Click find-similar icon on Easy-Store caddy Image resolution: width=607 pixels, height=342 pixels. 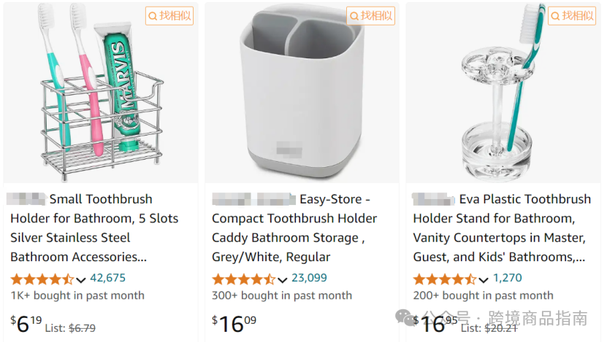point(370,16)
